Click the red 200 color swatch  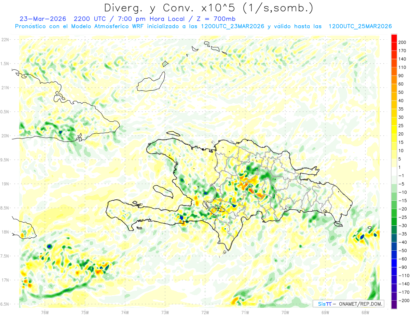(394, 38)
